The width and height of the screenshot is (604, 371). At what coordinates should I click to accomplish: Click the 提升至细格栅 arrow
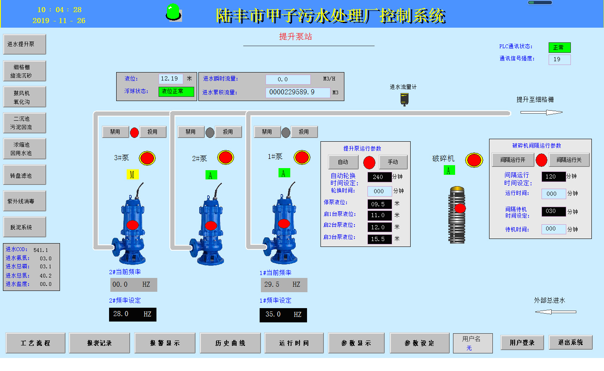click(x=542, y=112)
